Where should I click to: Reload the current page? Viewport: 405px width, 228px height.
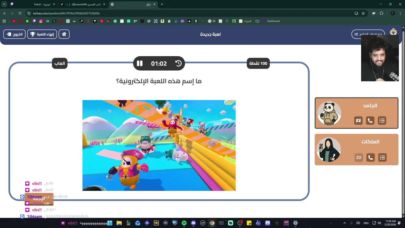click(x=20, y=13)
